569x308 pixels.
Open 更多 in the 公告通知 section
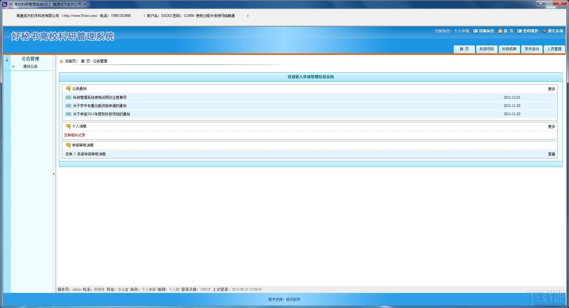click(x=552, y=89)
